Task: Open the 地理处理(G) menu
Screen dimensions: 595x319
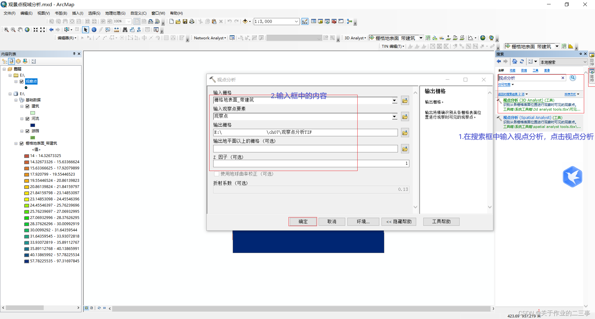Action: [x=115, y=13]
